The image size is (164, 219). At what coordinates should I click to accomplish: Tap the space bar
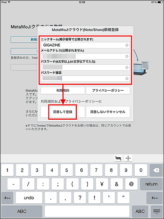pyautogui.click(x=87, y=211)
